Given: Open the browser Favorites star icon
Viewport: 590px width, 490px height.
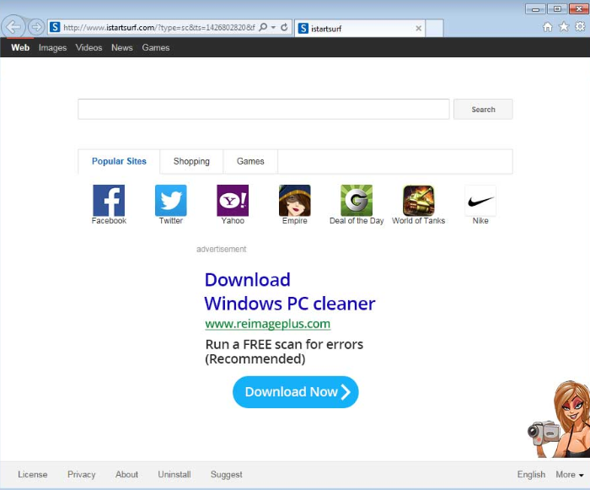Looking at the screenshot, I should click(x=564, y=27).
